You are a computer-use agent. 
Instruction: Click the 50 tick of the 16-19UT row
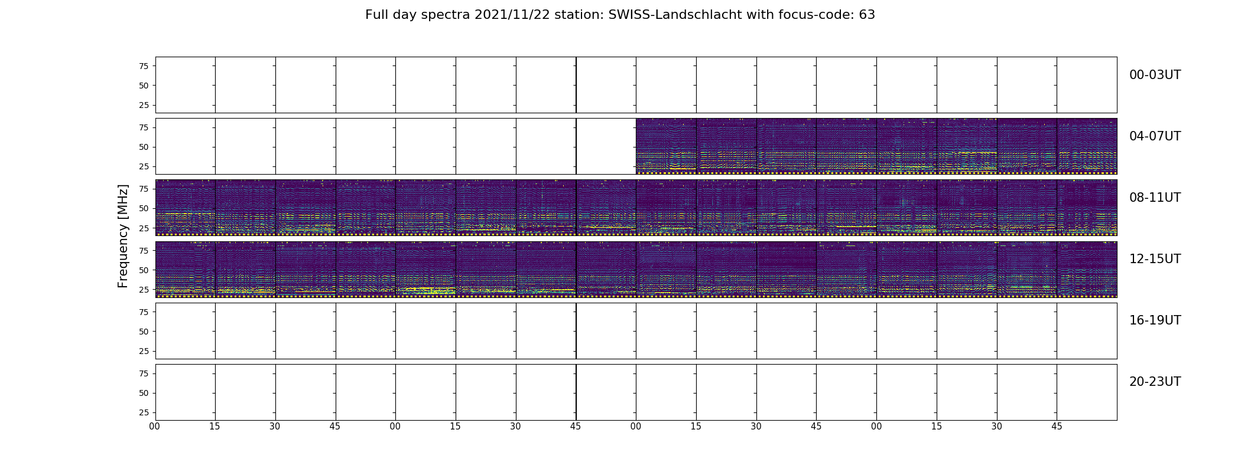point(144,332)
